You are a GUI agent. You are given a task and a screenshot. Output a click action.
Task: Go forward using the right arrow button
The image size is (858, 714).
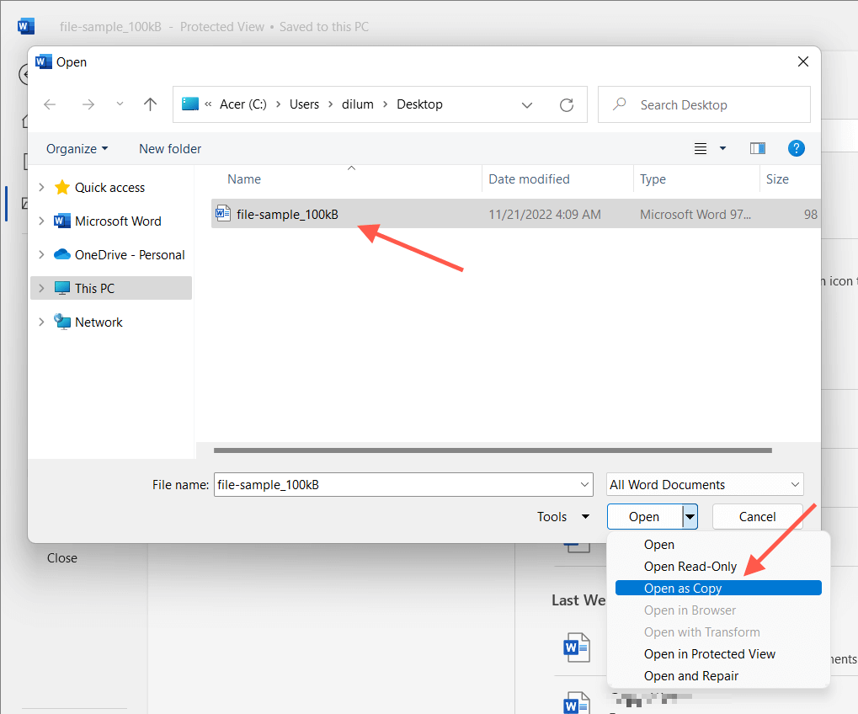click(x=88, y=104)
